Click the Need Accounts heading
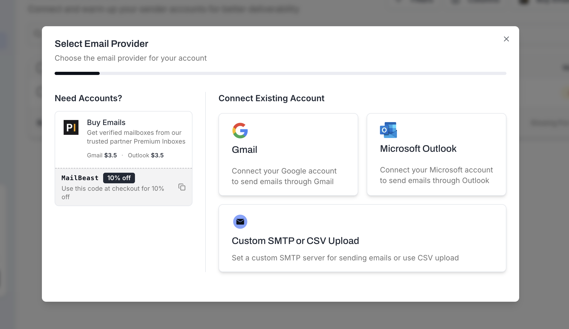The height and width of the screenshot is (329, 569). (88, 98)
